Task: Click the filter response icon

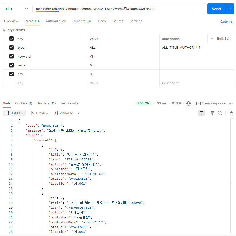Action: pos(212,113)
